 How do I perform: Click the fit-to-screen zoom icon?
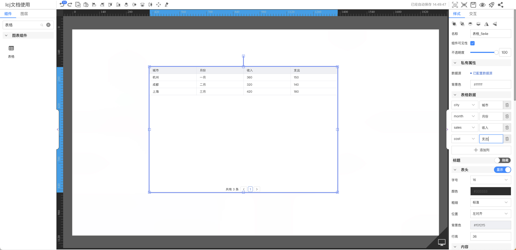tap(464, 5)
